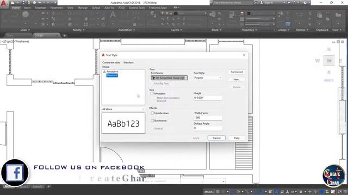
Task: Click the Plot printer quick access icon
Action: (x=34, y=3)
